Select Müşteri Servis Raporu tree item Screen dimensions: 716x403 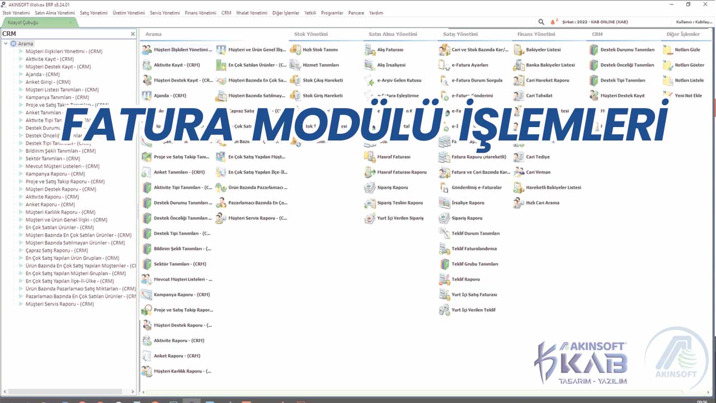click(59, 304)
